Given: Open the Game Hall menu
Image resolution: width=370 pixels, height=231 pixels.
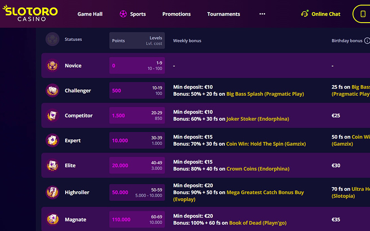Looking at the screenshot, I should [90, 14].
